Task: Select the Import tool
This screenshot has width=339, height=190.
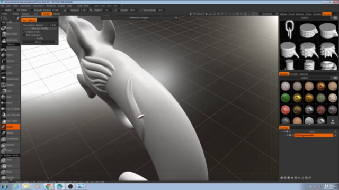Action: 10,55
